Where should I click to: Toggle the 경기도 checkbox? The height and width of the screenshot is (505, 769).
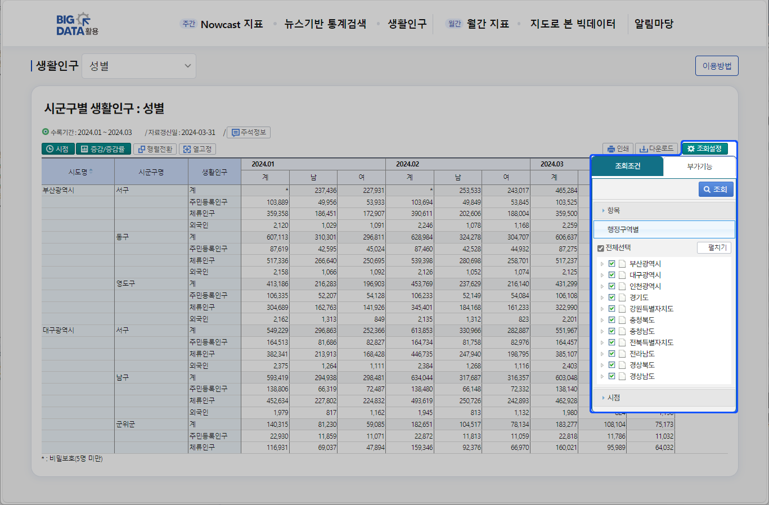tap(611, 297)
